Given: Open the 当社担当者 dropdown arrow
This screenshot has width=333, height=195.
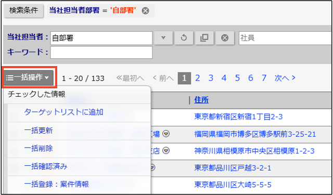Looking at the screenshot, I should 163,38.
